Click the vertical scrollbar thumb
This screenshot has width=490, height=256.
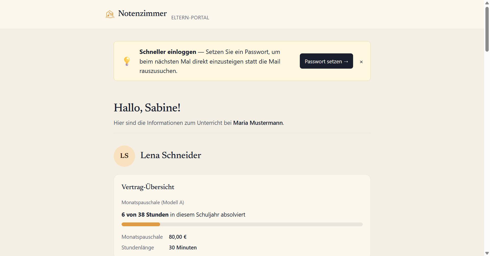click(487, 29)
